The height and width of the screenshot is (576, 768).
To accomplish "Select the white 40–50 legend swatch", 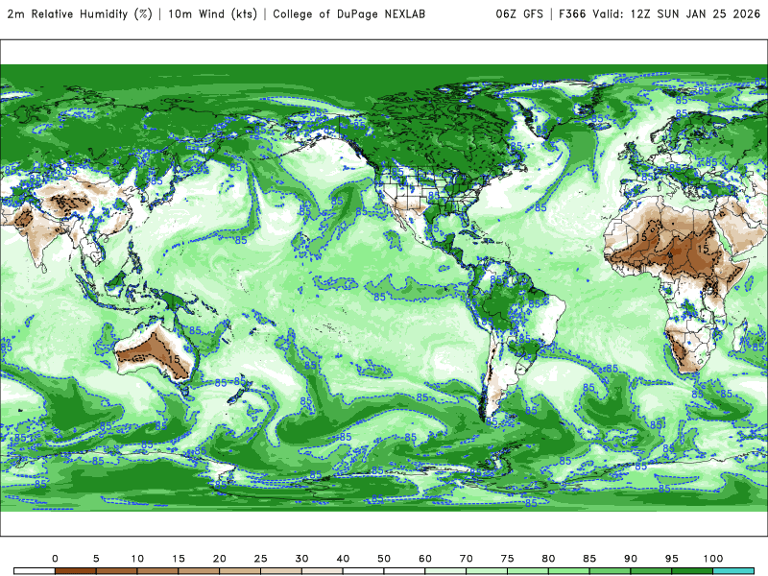I will point(364,571).
